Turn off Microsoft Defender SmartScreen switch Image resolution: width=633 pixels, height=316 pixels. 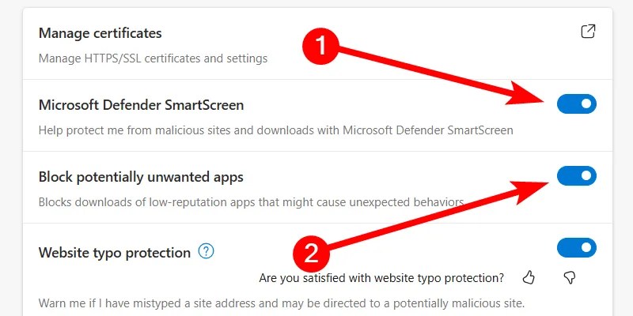[576, 103]
